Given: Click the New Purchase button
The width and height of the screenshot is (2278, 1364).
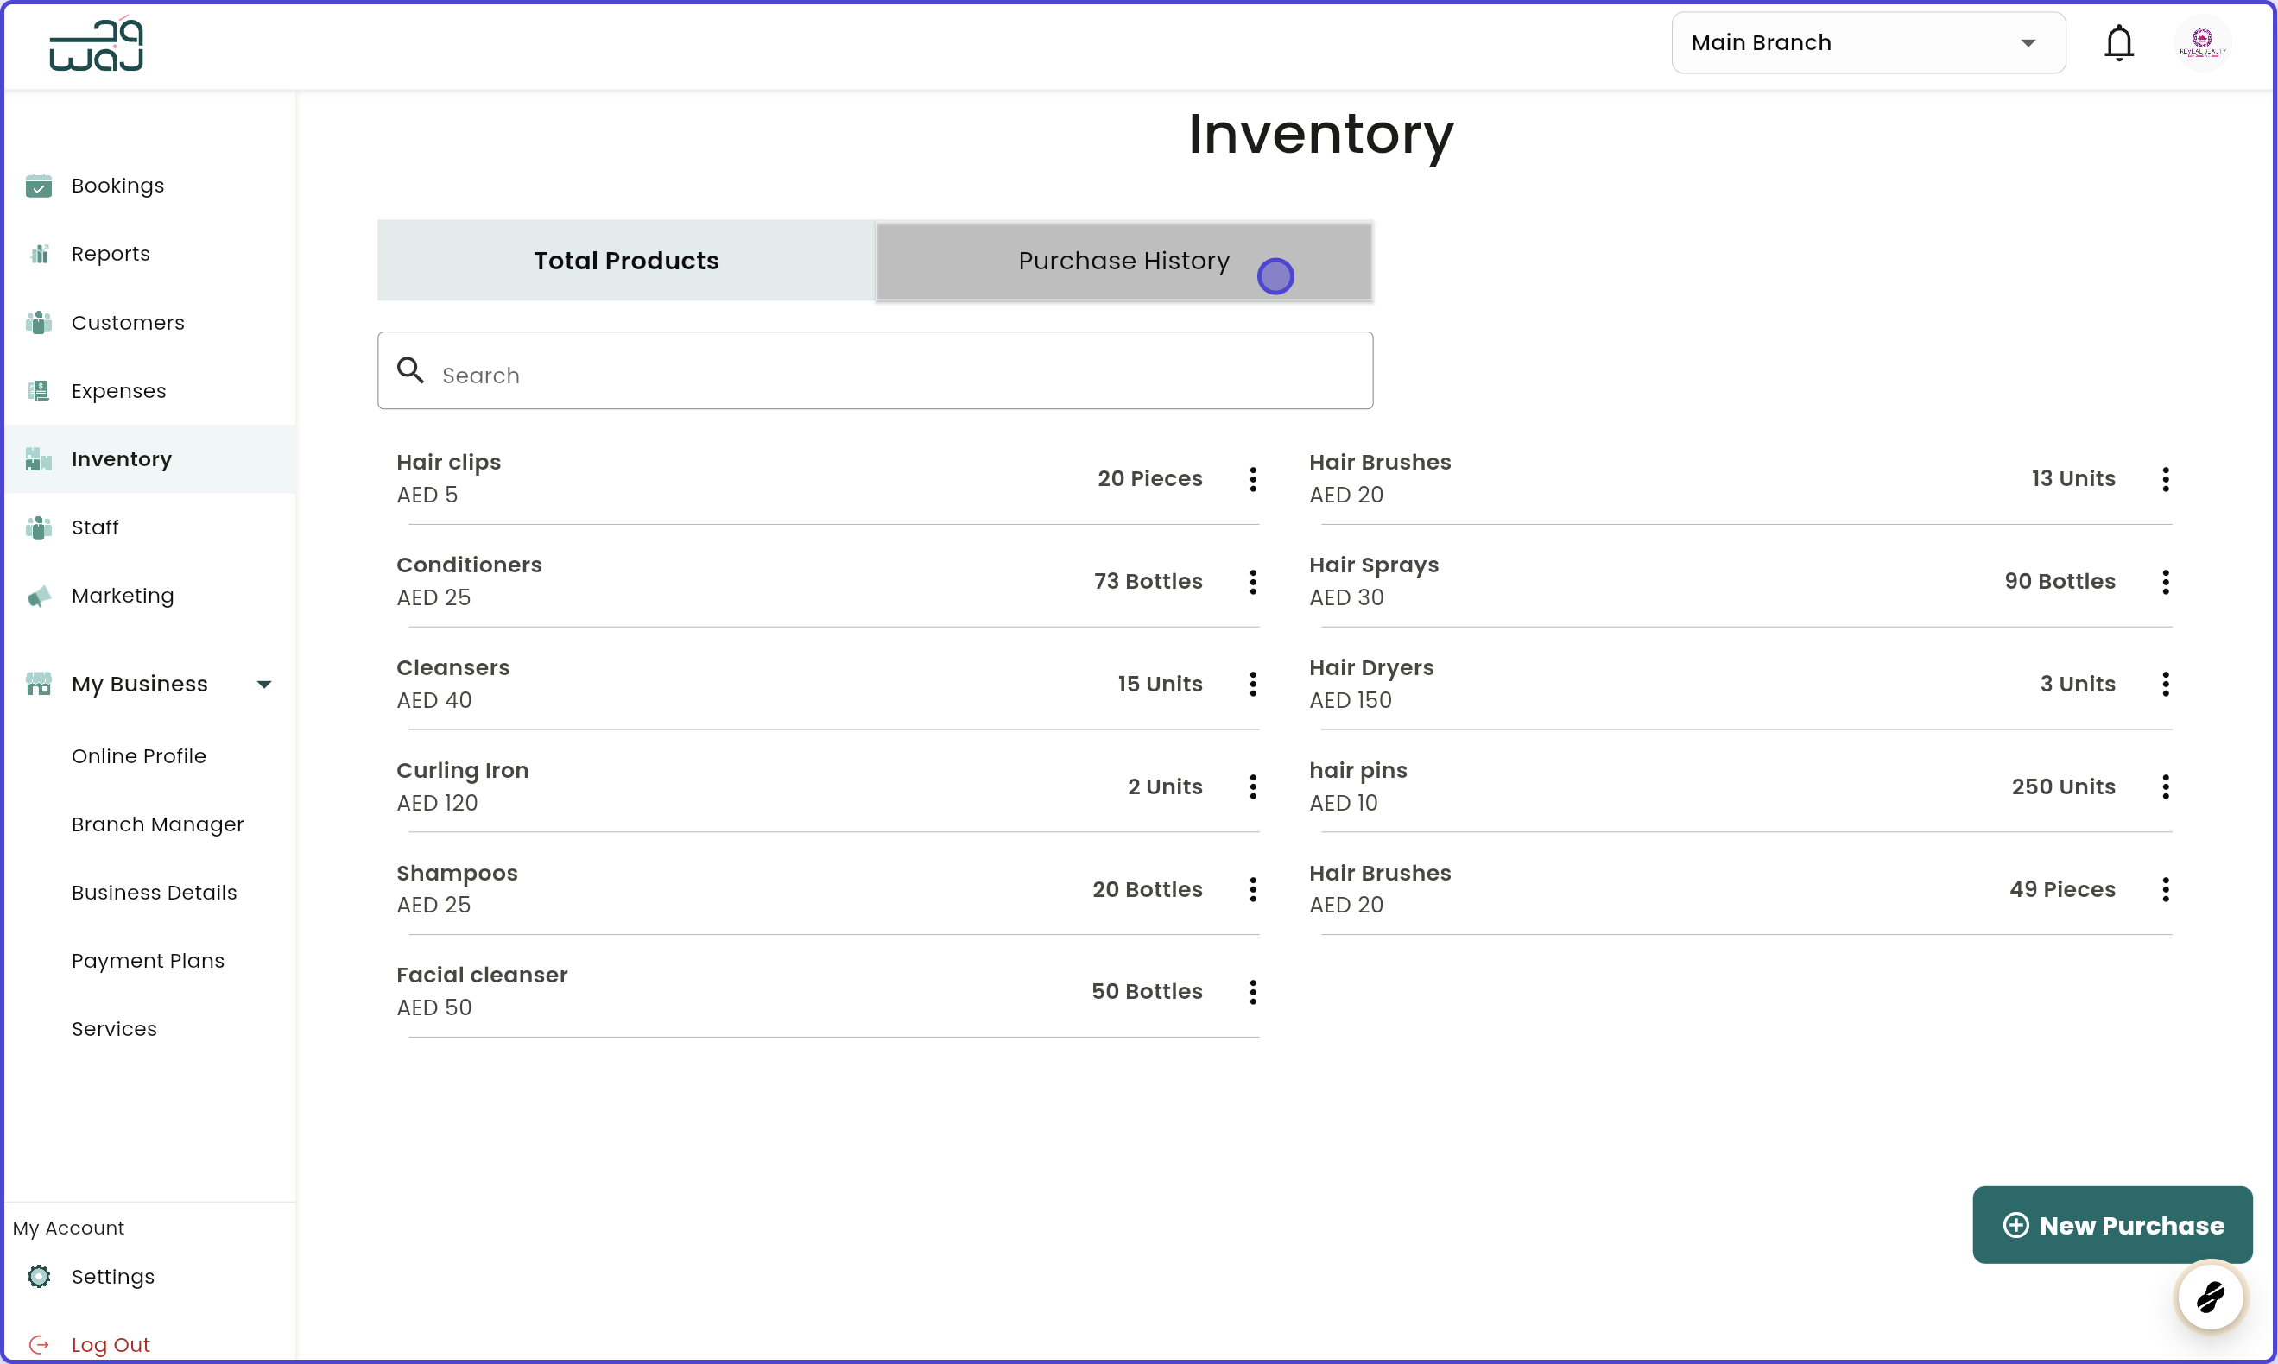Looking at the screenshot, I should pos(2111,1224).
